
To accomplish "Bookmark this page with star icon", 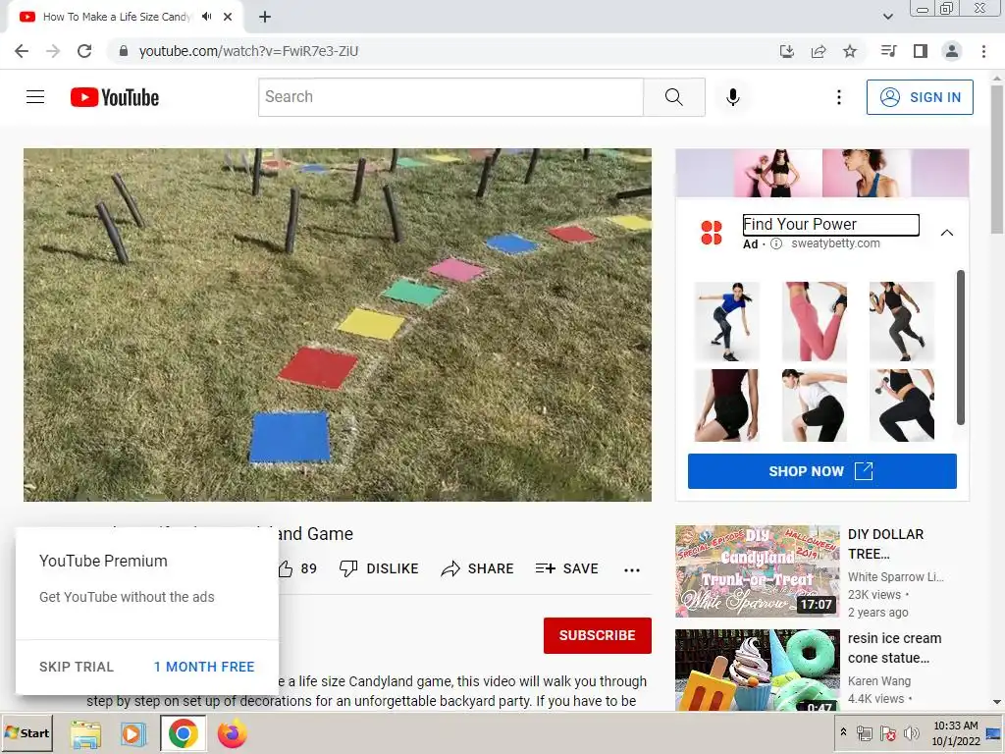I will click(849, 51).
